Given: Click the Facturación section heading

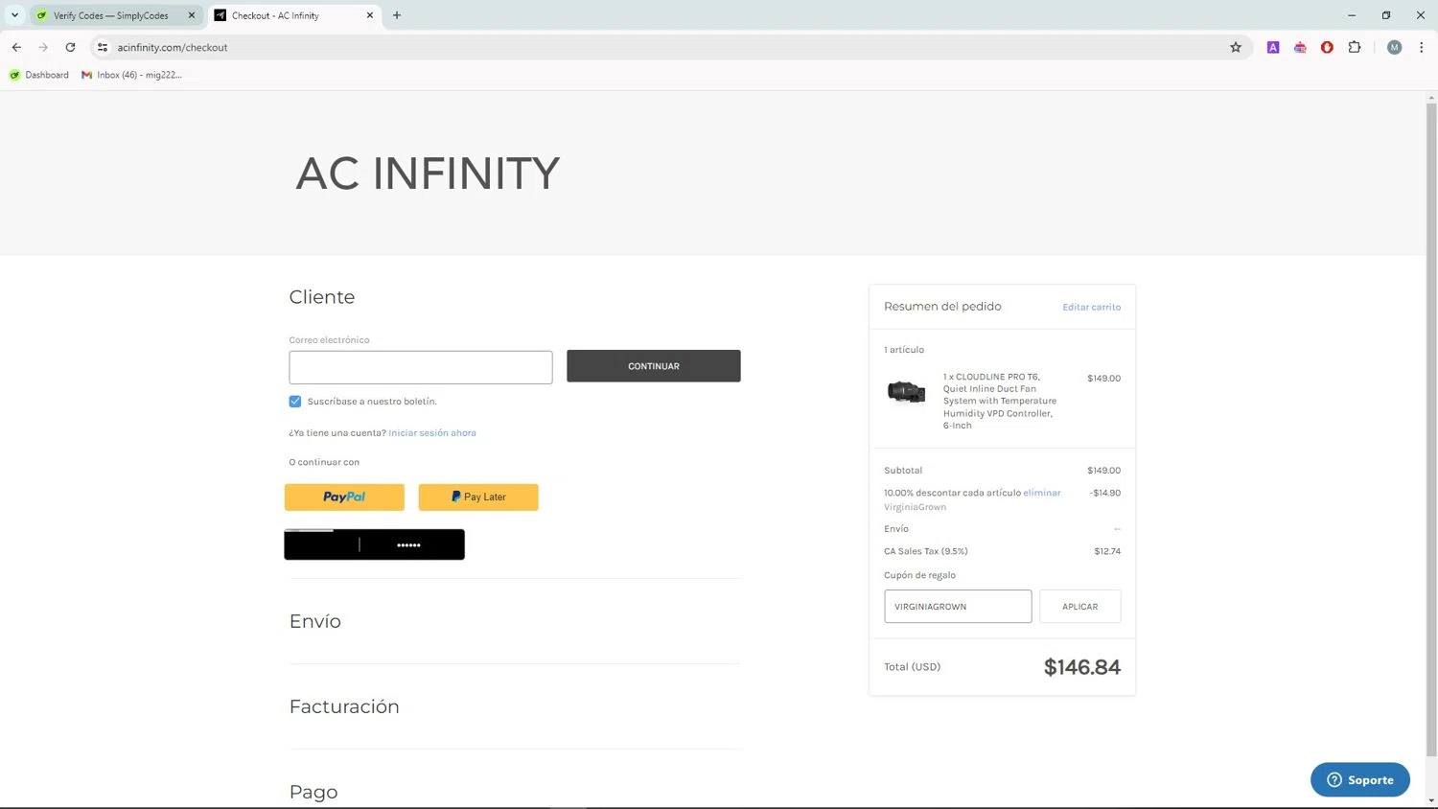Looking at the screenshot, I should tap(344, 706).
